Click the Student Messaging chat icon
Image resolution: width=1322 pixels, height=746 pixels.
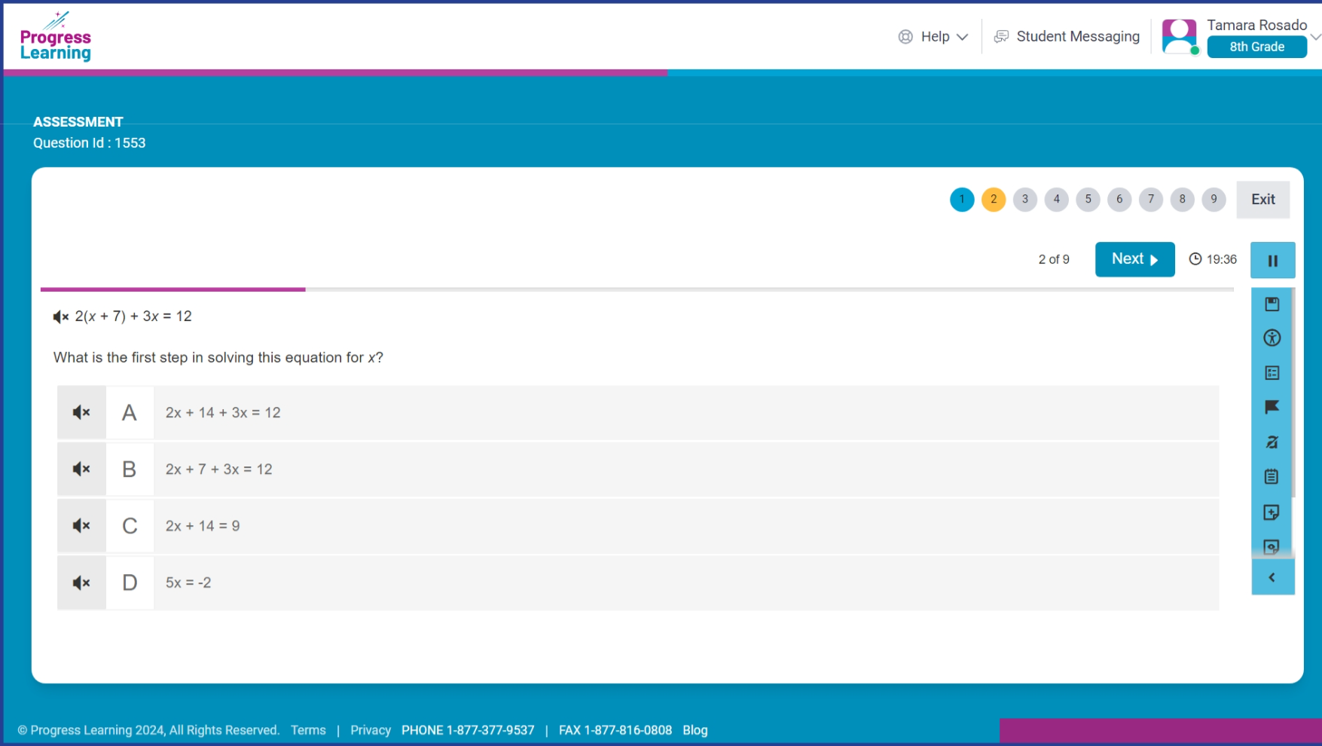(x=1001, y=37)
